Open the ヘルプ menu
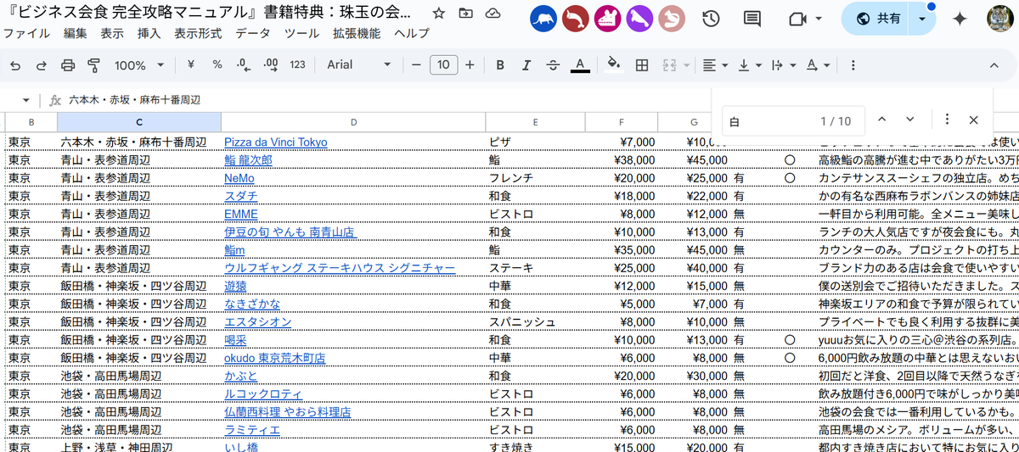This screenshot has height=452, width=1019. (x=412, y=33)
